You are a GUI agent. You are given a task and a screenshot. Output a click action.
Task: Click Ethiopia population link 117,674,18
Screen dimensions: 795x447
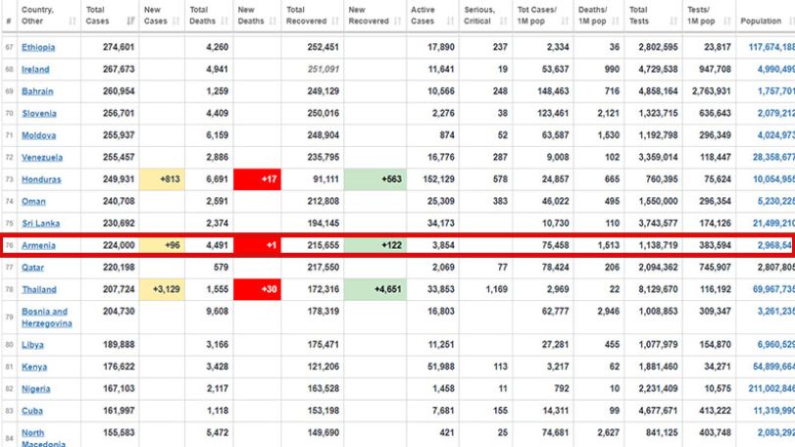771,47
